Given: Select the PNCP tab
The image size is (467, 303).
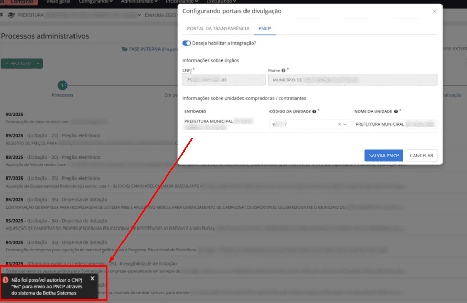Looking at the screenshot, I should (265, 28).
